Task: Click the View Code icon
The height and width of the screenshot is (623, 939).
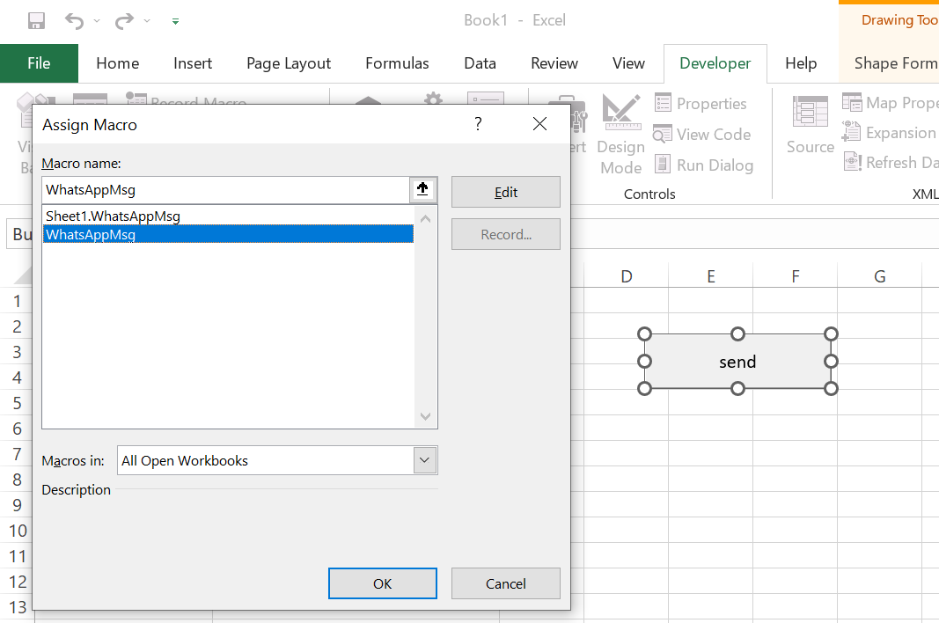Action: [x=663, y=134]
